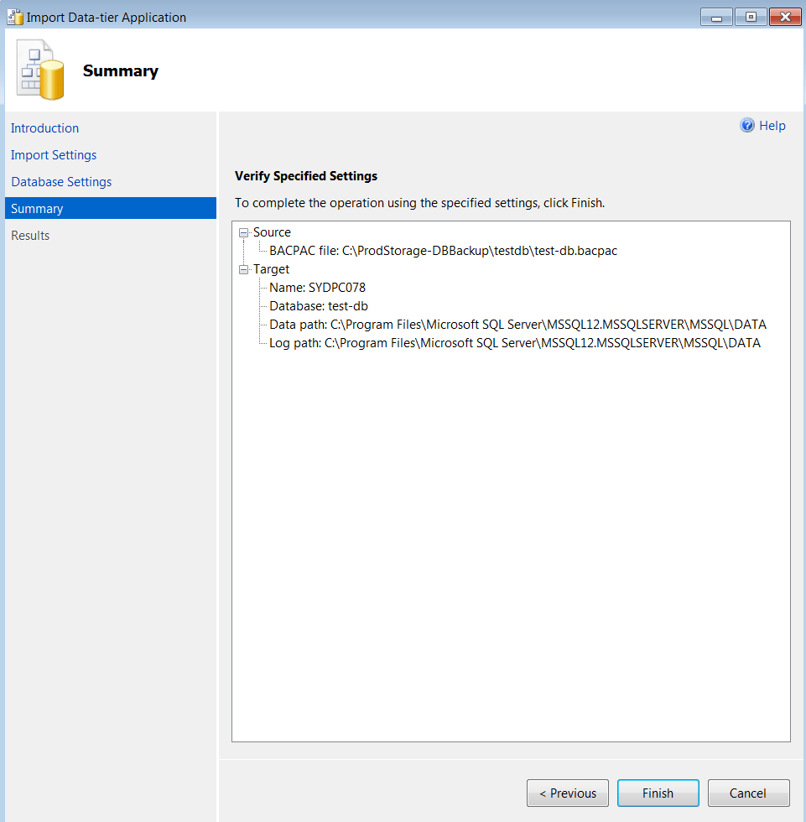Select the Data path entry
The image size is (806, 822).
[x=517, y=325]
